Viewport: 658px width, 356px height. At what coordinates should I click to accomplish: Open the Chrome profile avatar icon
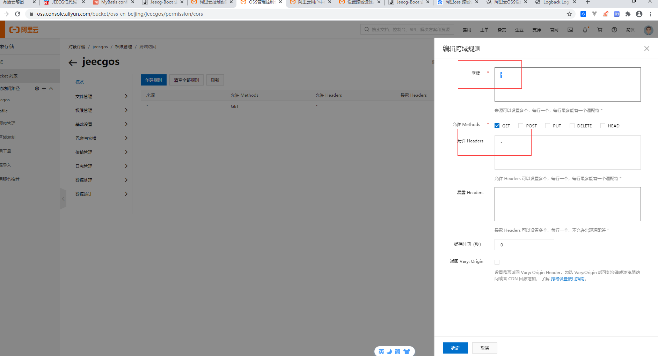(x=639, y=14)
